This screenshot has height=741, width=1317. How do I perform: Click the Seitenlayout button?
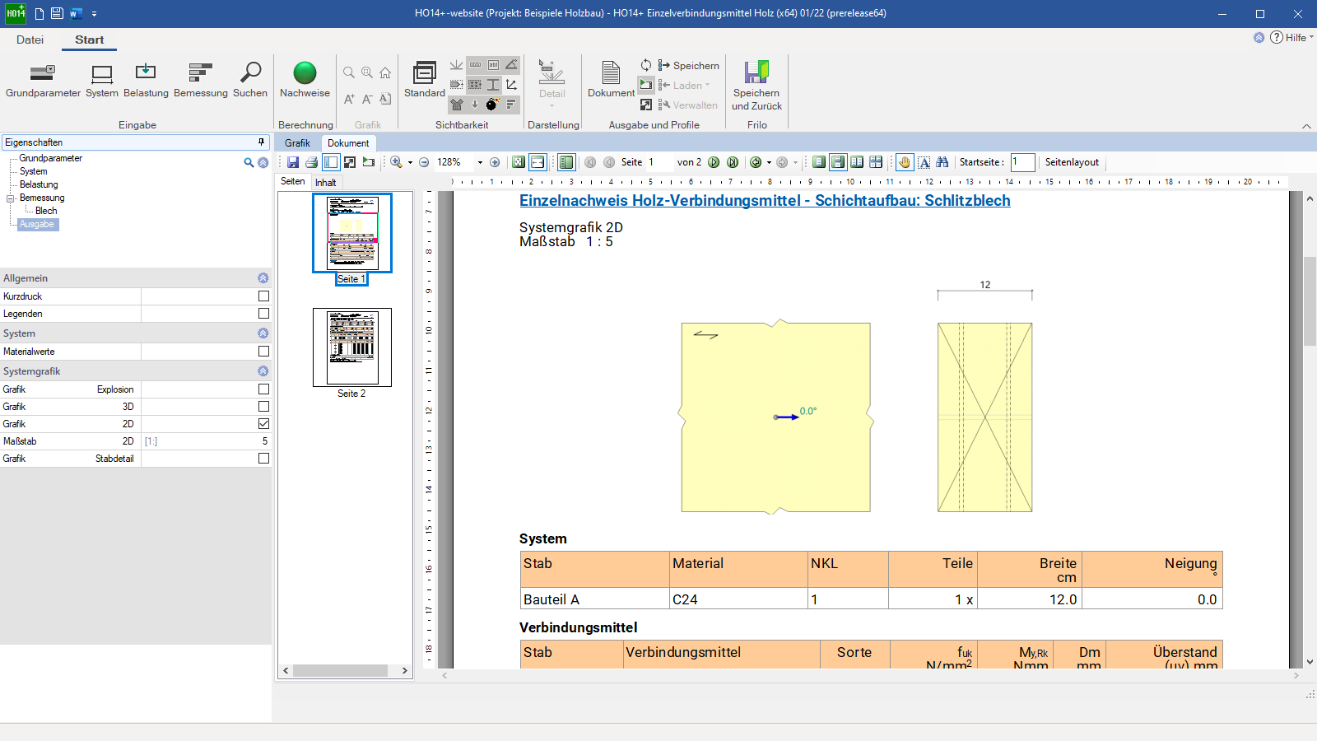pos(1072,162)
